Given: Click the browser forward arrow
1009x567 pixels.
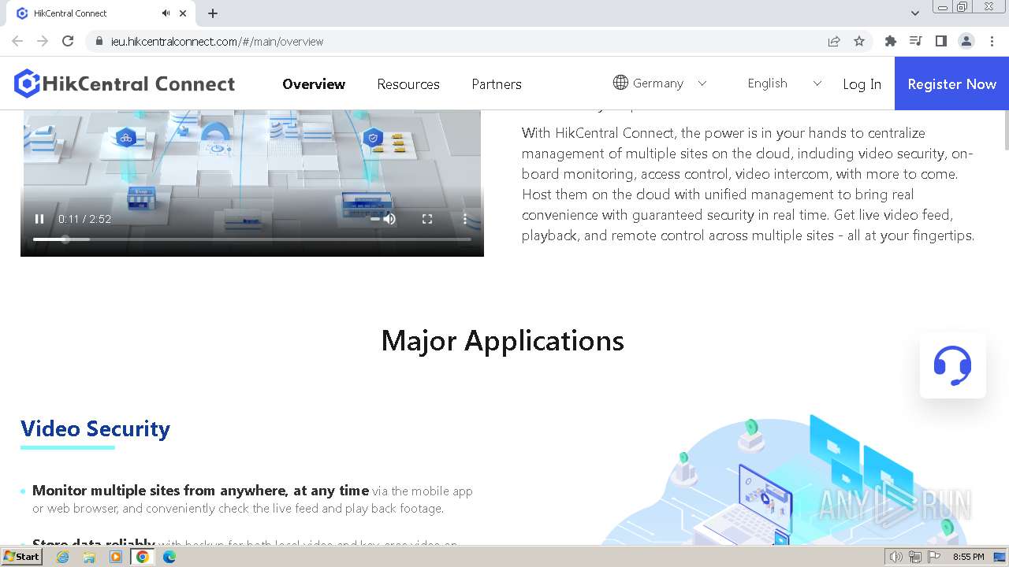Looking at the screenshot, I should (43, 41).
